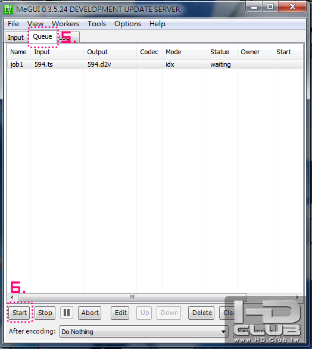This screenshot has width=312, height=349.
Task: Sort by the Name column header
Action: [18, 52]
